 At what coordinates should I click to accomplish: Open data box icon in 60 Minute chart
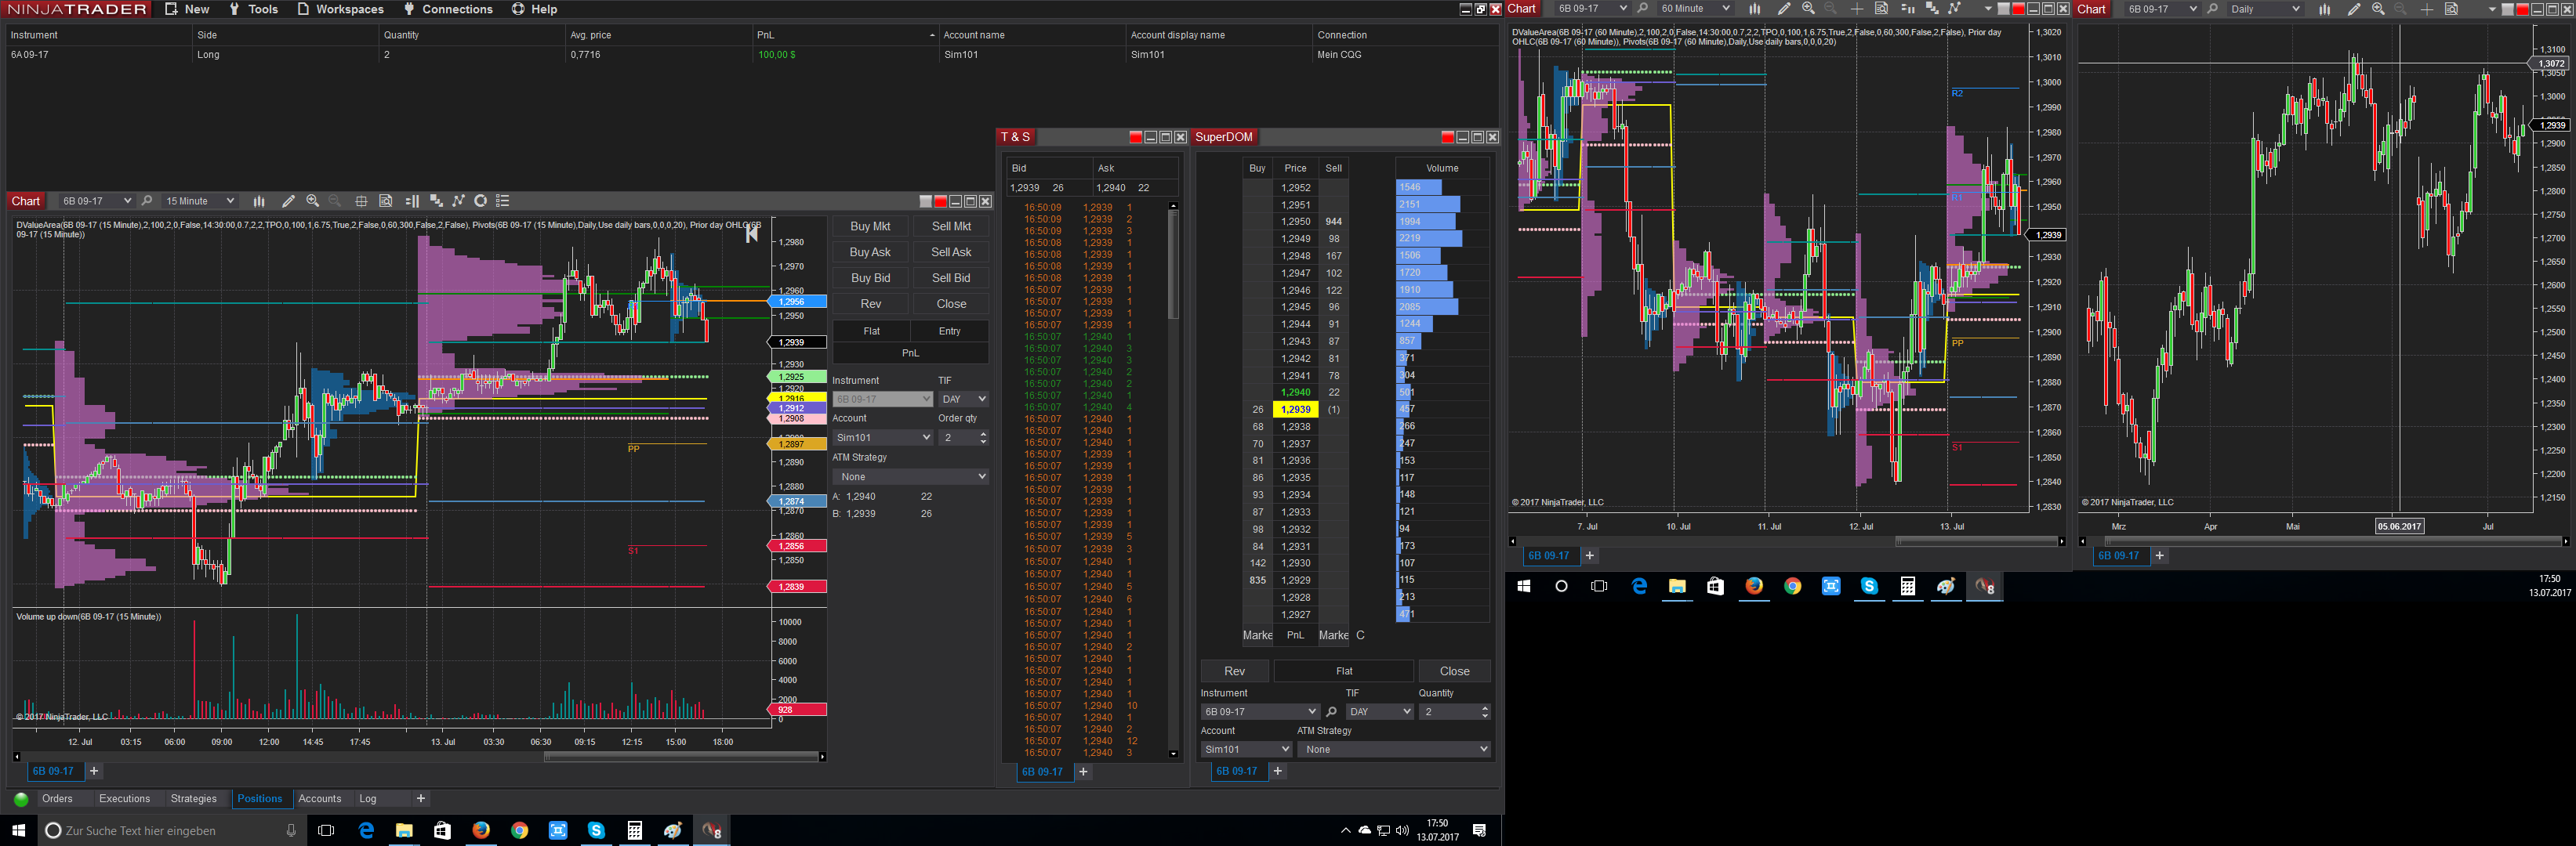coord(1881,9)
